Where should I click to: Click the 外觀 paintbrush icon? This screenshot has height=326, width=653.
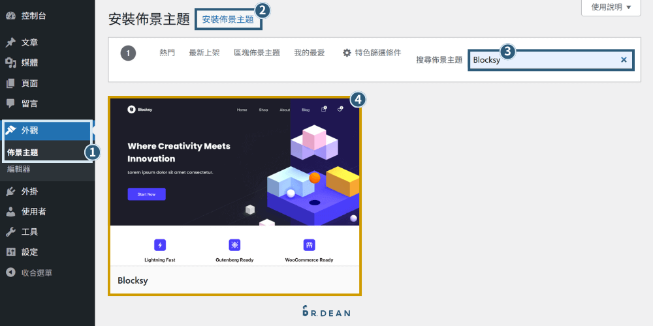point(11,130)
